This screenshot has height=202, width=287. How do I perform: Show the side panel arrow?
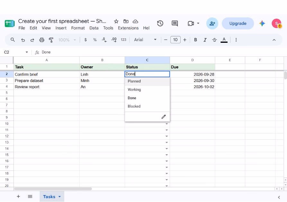279,197
